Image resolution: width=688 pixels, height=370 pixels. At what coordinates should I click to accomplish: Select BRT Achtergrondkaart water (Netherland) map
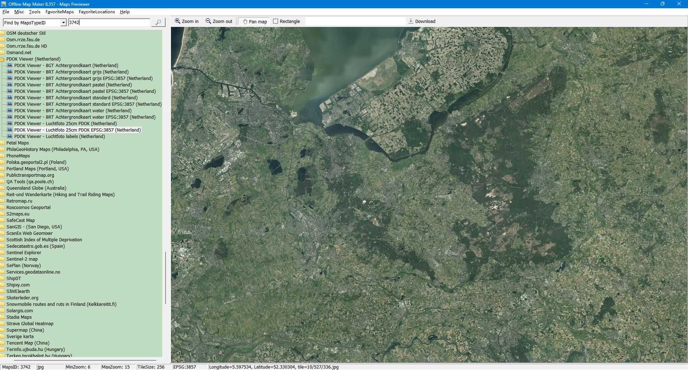tap(73, 111)
